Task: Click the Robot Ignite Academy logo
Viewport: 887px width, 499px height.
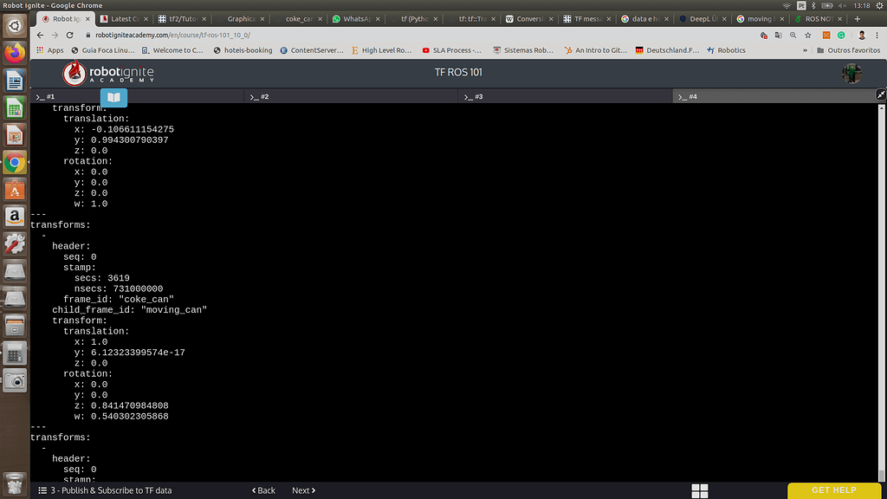Action: [109, 73]
